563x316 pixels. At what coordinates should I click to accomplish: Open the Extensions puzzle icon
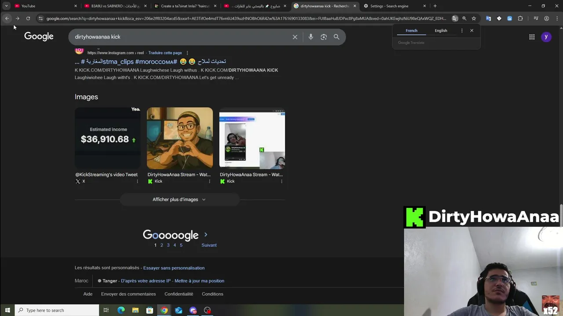(520, 18)
